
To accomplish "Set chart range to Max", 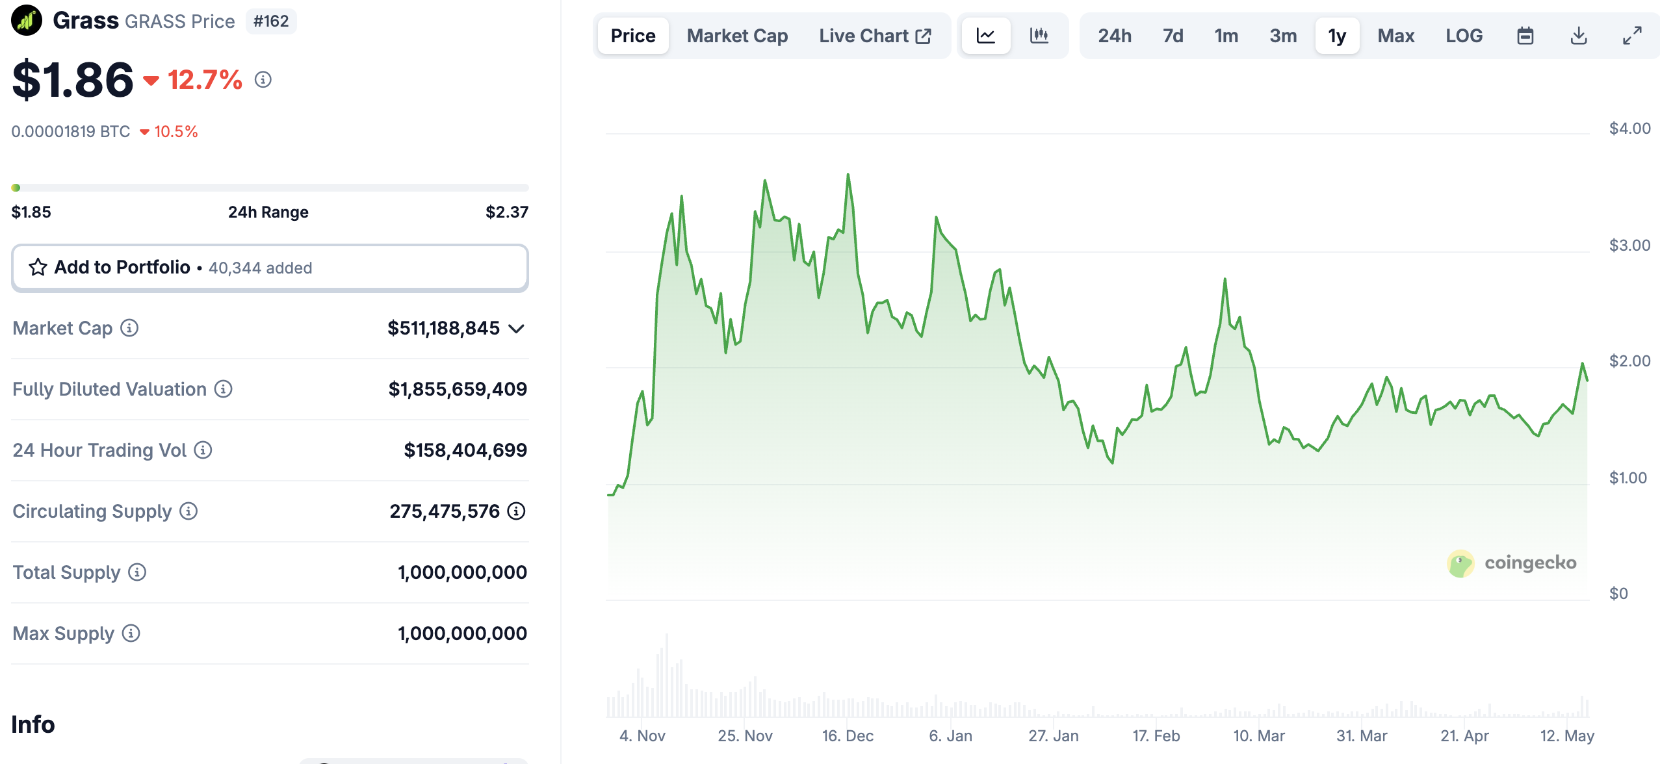I will coord(1395,36).
